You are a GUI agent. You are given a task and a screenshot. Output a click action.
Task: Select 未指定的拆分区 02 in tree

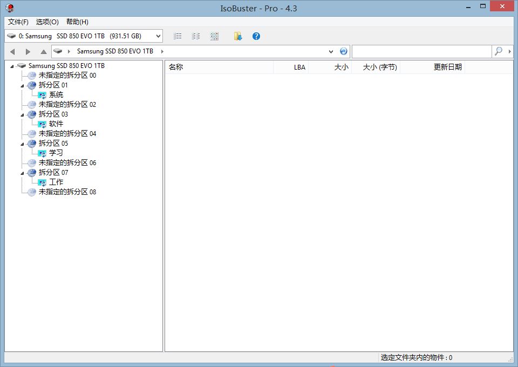click(67, 104)
